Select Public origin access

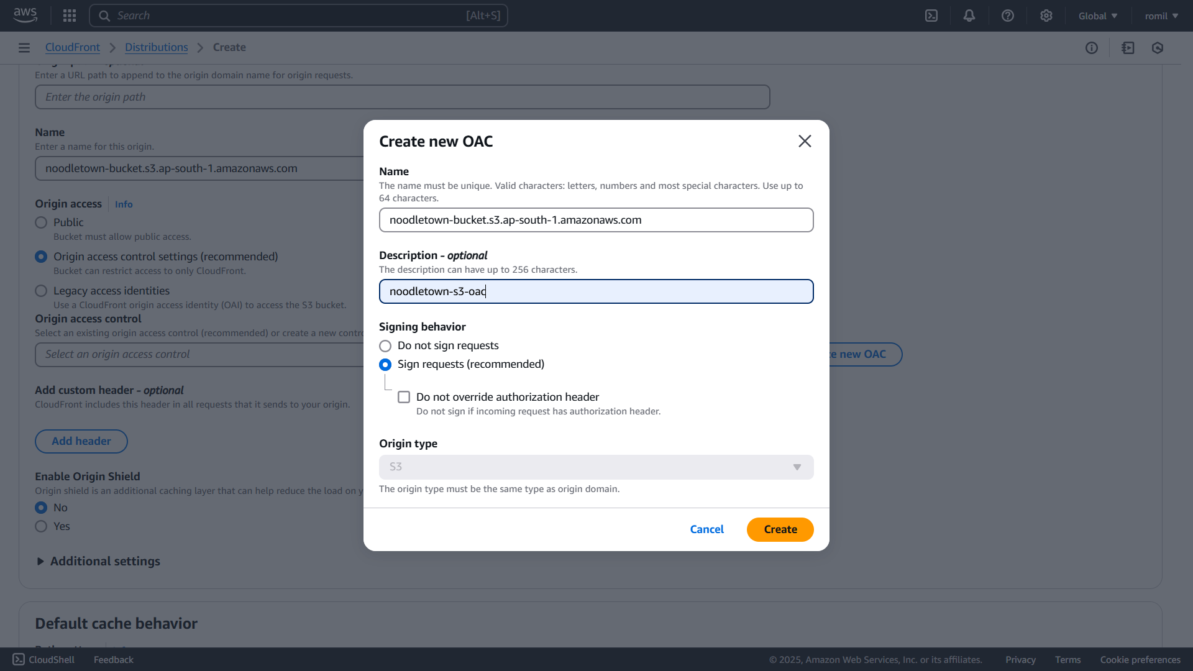click(41, 222)
